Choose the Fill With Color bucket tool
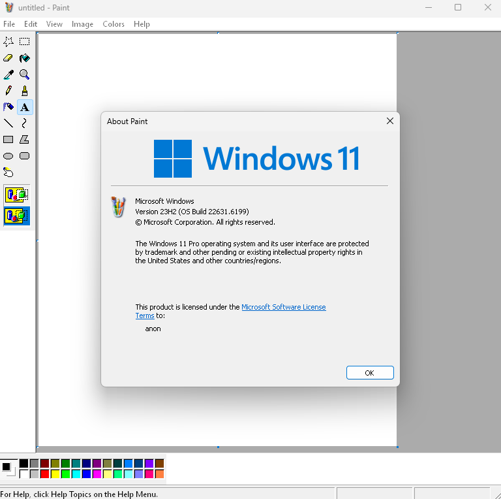The width and height of the screenshot is (501, 499). pos(25,58)
